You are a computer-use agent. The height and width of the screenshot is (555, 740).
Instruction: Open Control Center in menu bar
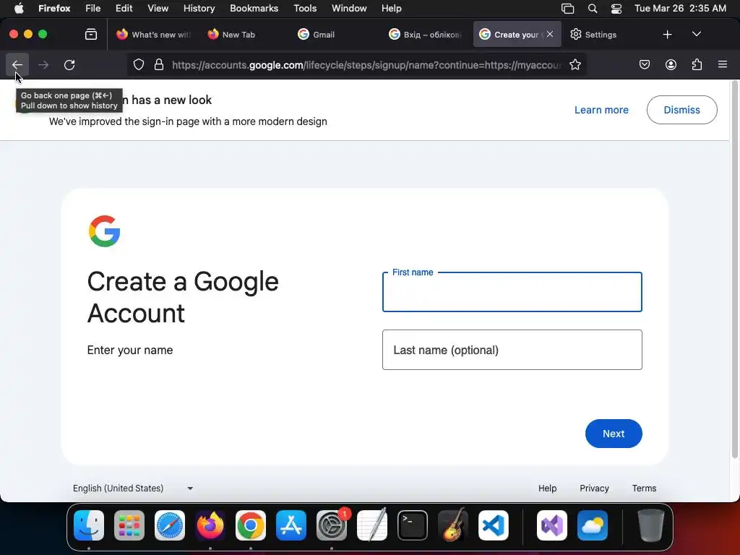(616, 8)
